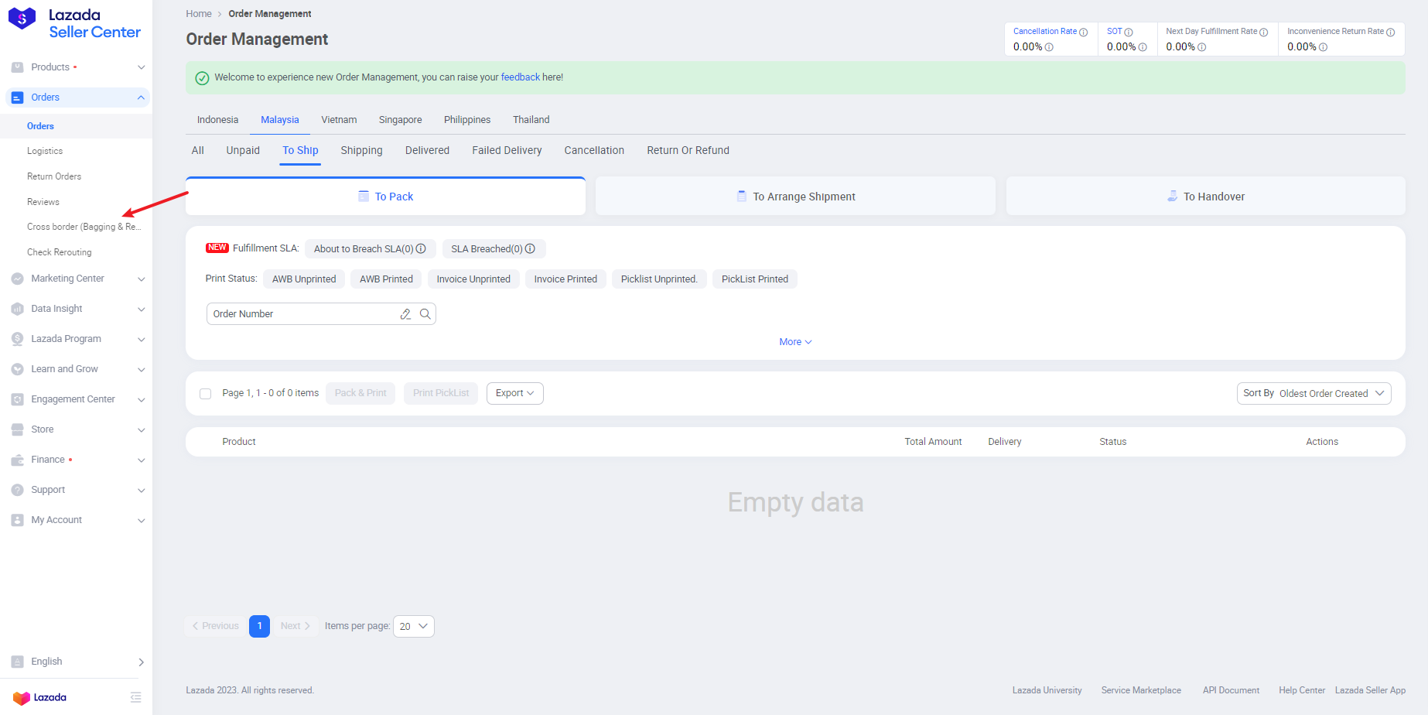Screen dimensions: 1428x715
Task: Click the batch edit pencil icon in Order Number
Action: [x=405, y=313]
